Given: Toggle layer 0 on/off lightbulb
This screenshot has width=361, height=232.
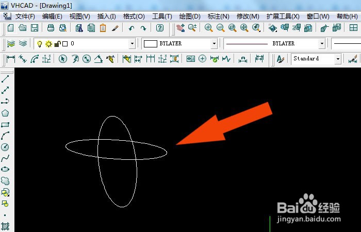Looking at the screenshot, I should (x=40, y=44).
